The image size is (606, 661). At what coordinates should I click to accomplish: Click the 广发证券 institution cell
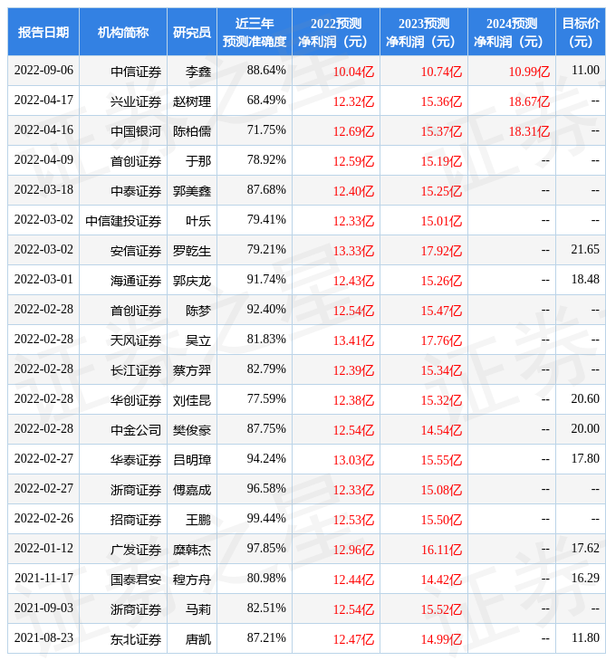coord(136,551)
